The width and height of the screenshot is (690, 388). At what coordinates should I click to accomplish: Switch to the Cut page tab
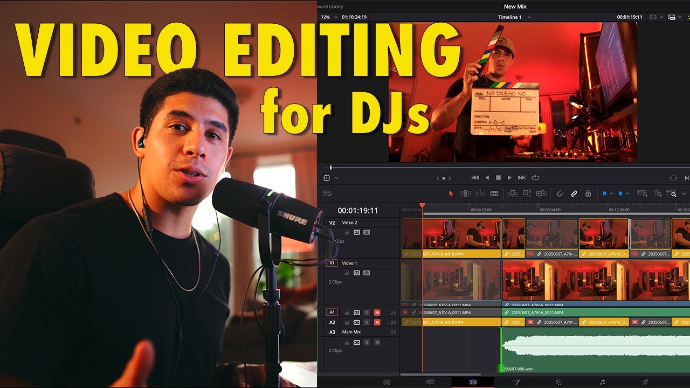430,382
